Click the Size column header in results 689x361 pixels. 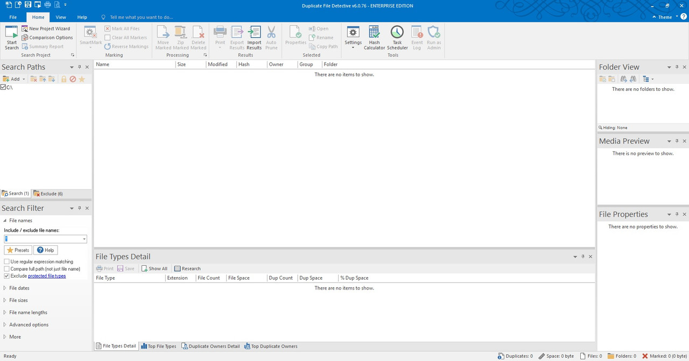point(191,65)
